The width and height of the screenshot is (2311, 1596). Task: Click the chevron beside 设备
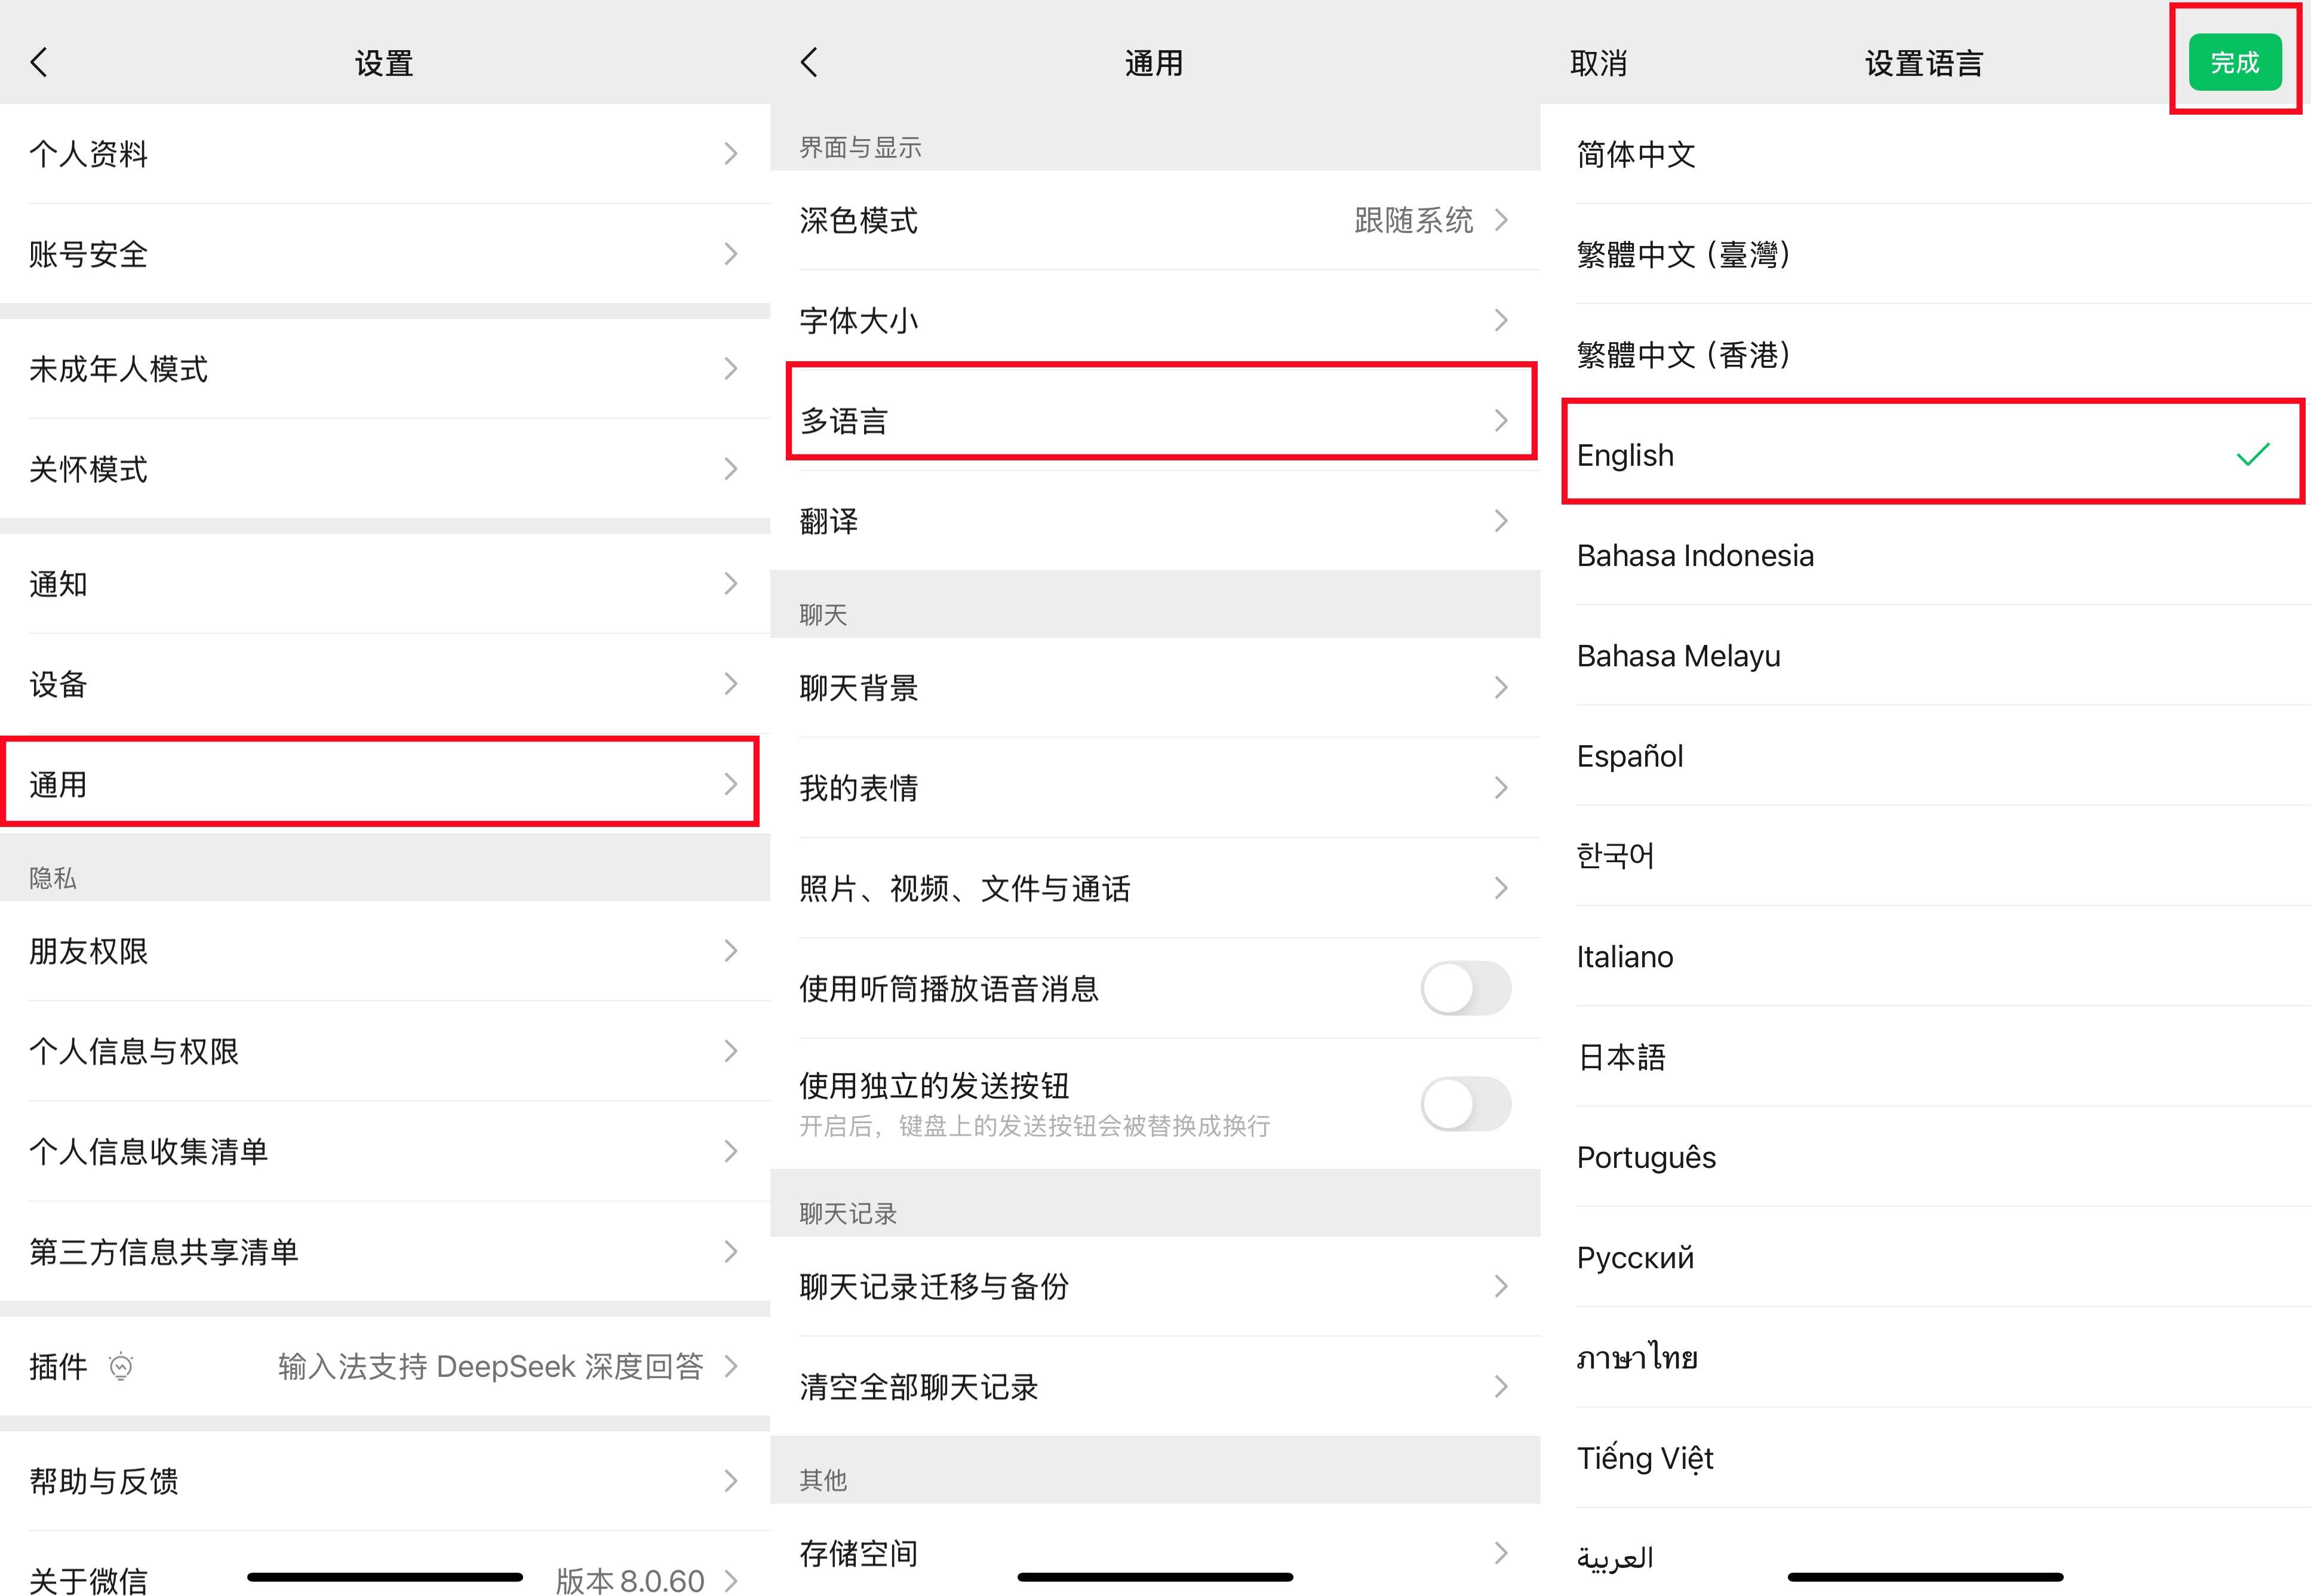[x=731, y=684]
